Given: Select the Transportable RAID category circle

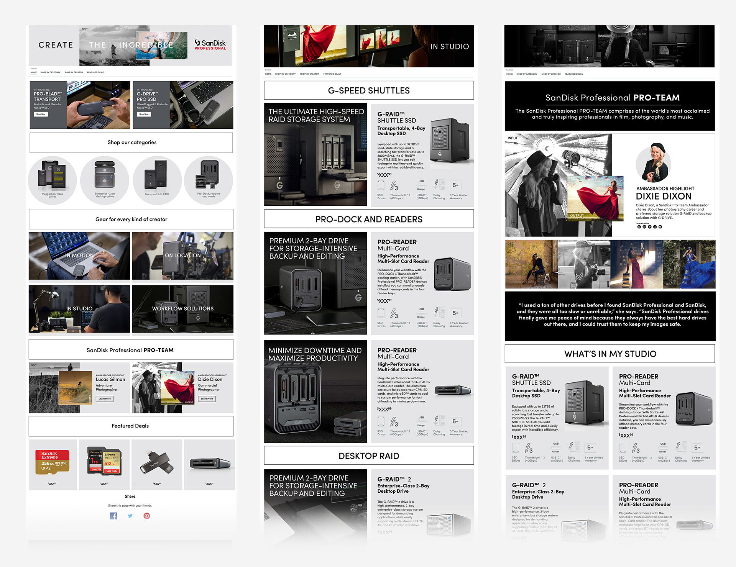Looking at the screenshot, I should point(157,180).
